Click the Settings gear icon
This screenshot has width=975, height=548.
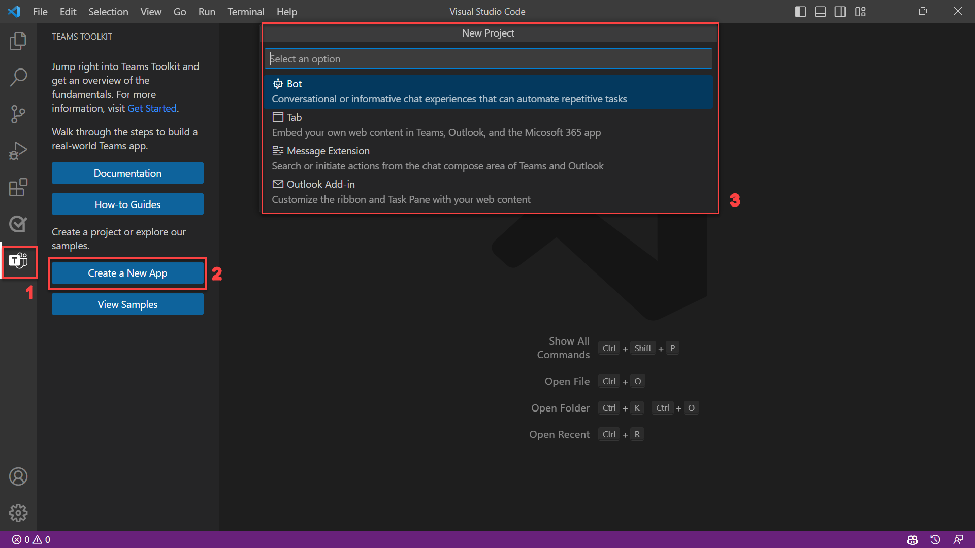pyautogui.click(x=18, y=512)
